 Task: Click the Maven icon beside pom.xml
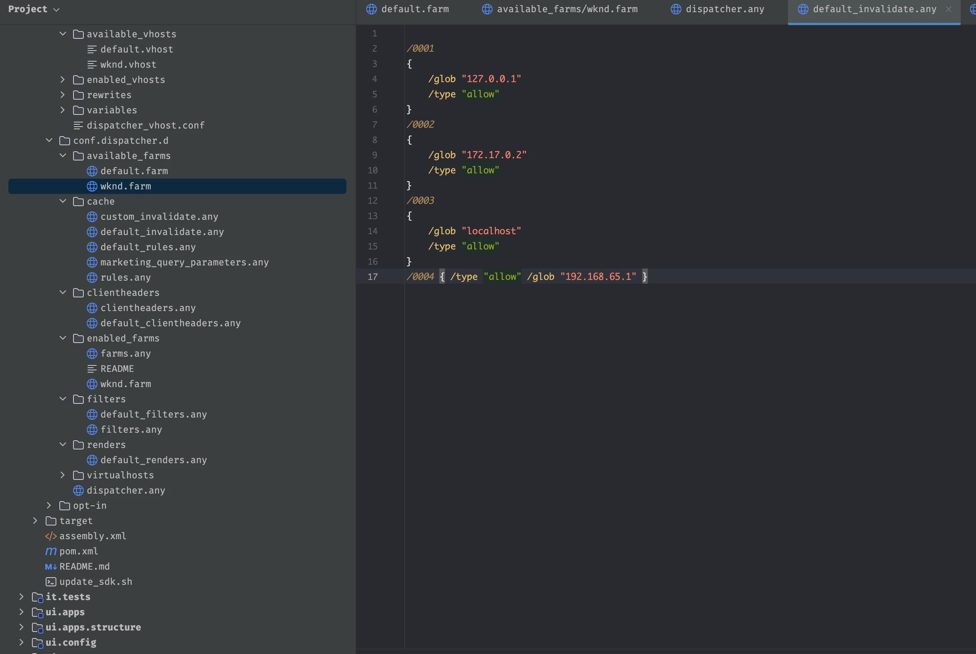click(51, 551)
